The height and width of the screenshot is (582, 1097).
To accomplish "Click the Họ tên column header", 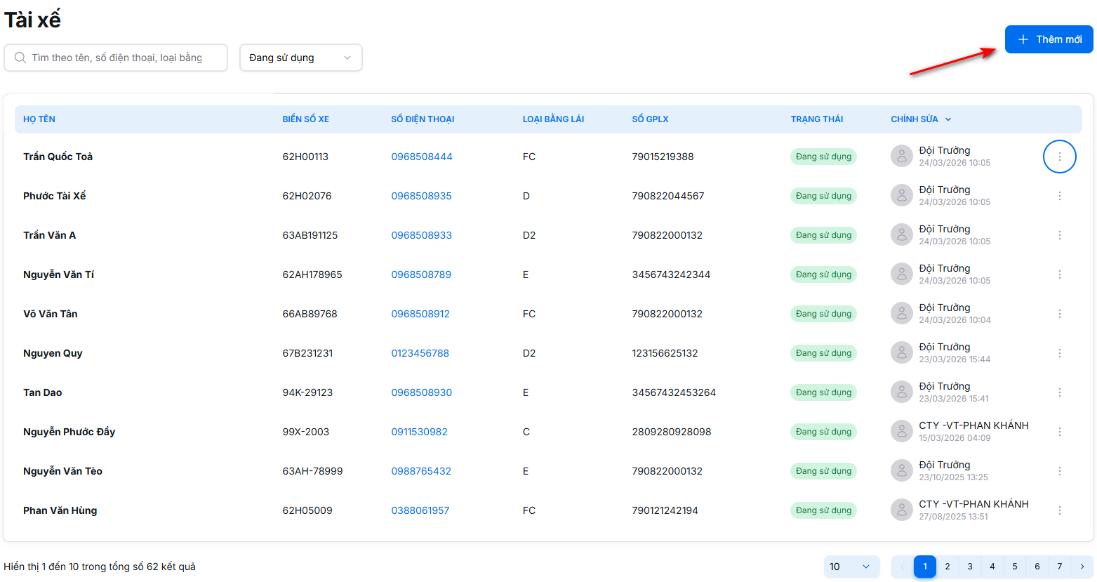I will point(39,119).
